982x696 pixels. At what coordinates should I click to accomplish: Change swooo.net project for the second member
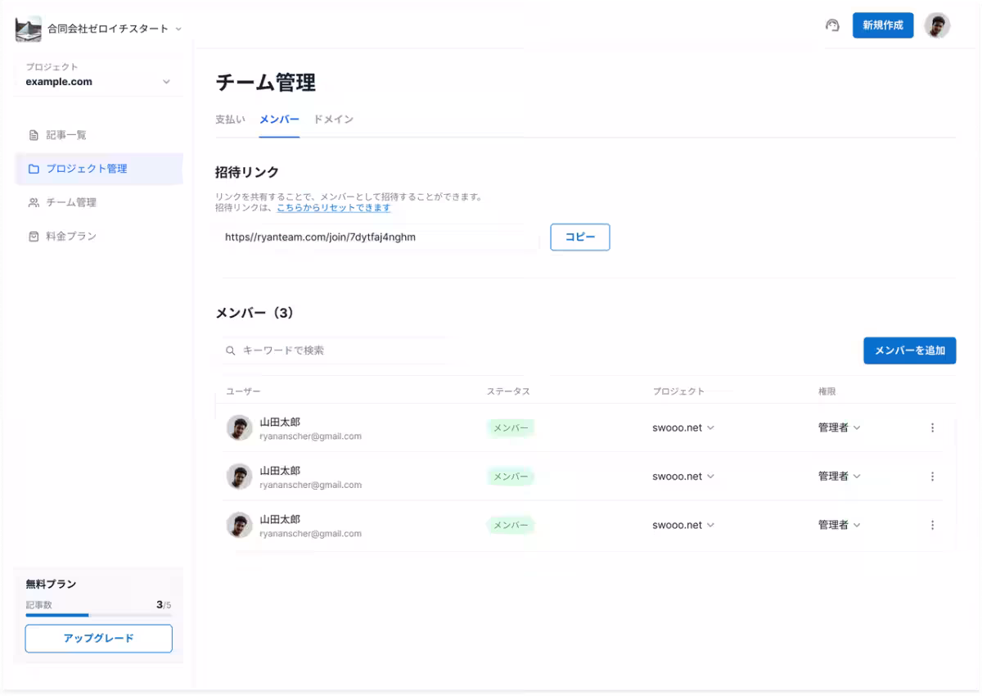pyautogui.click(x=684, y=476)
